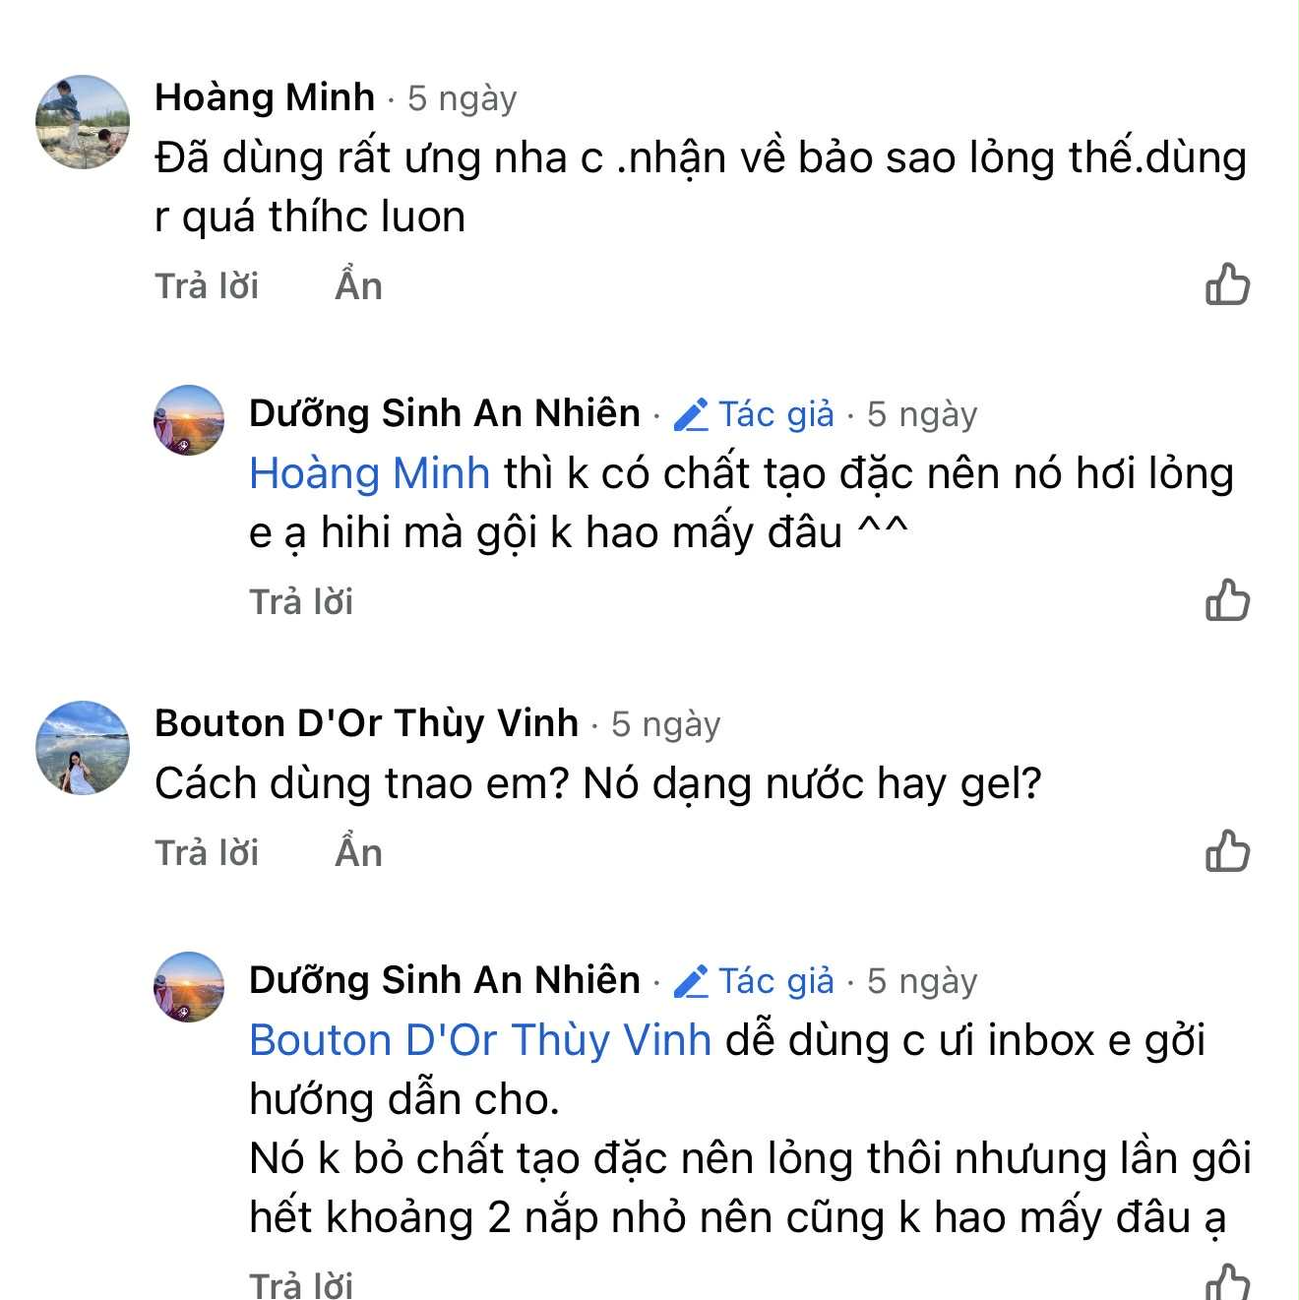Reply to Hoàng Minh's comment
The width and height of the screenshot is (1299, 1300).
click(207, 286)
